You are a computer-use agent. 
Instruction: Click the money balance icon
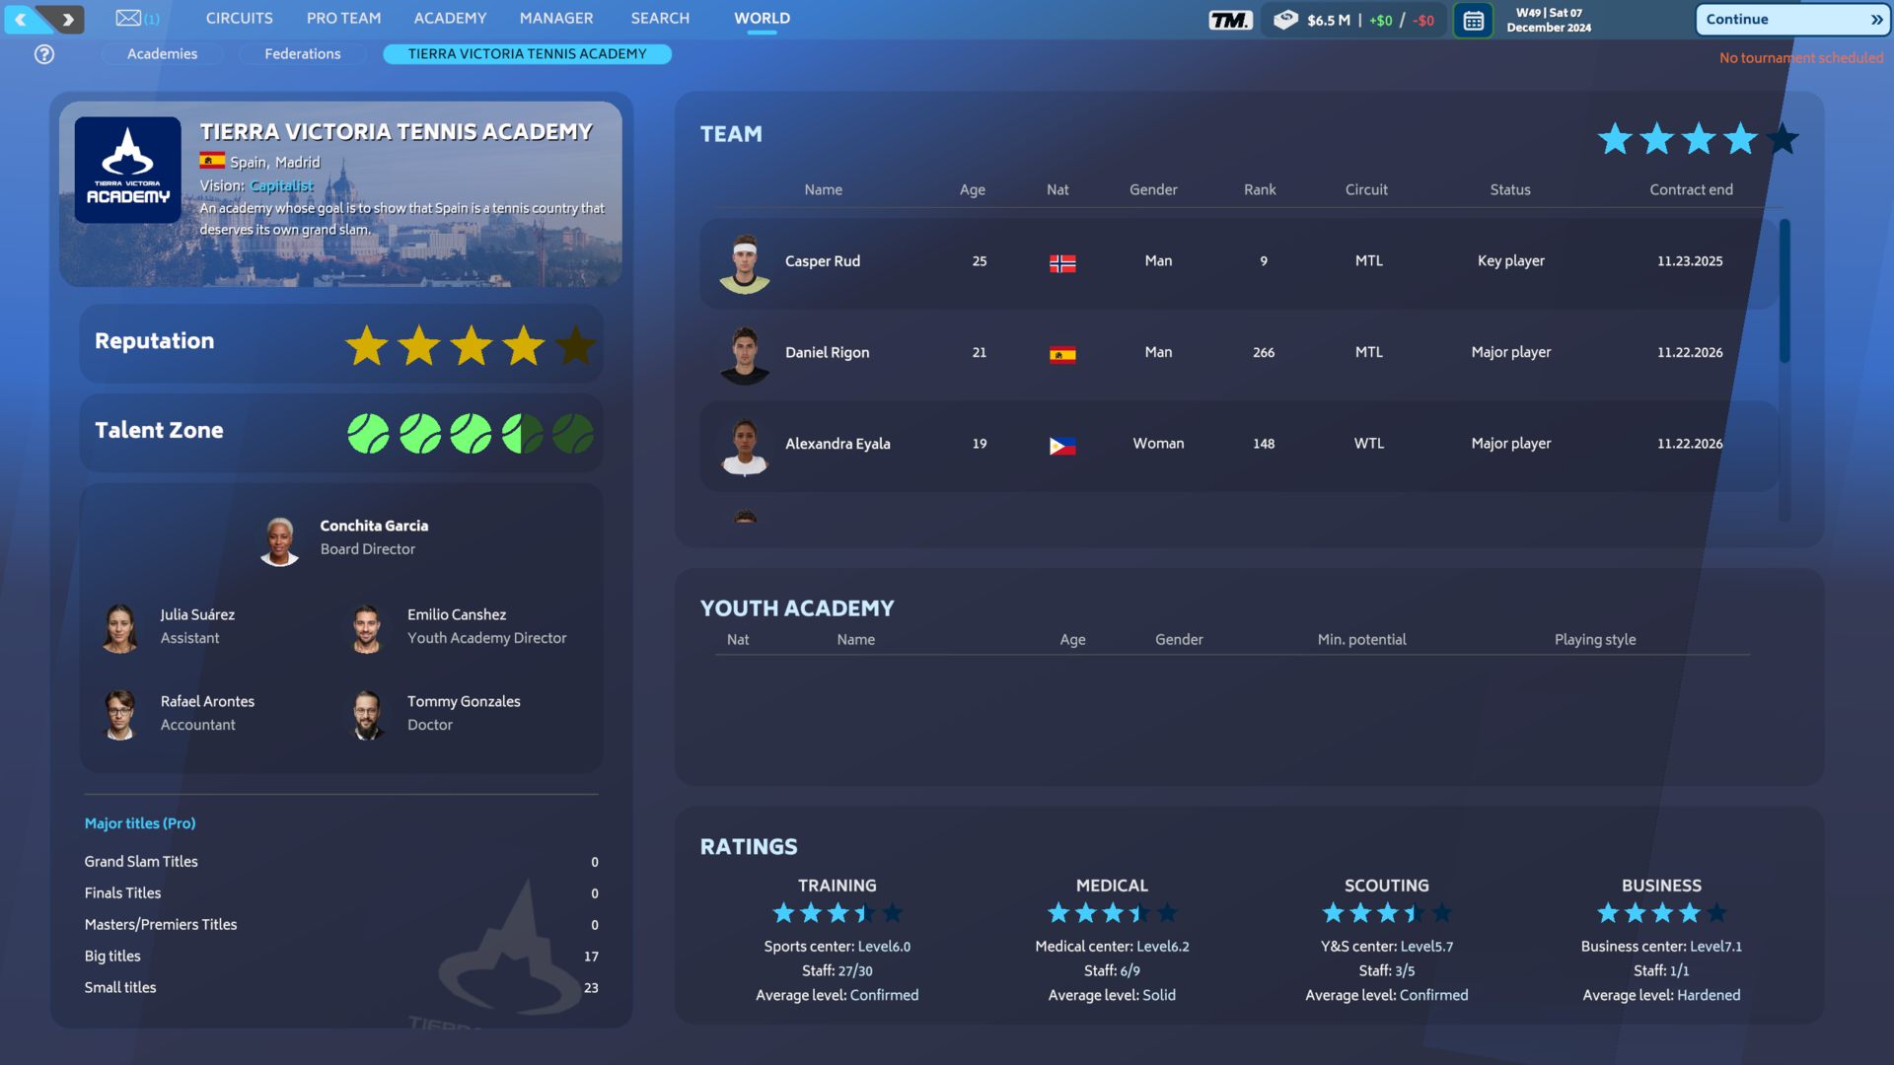click(x=1285, y=20)
